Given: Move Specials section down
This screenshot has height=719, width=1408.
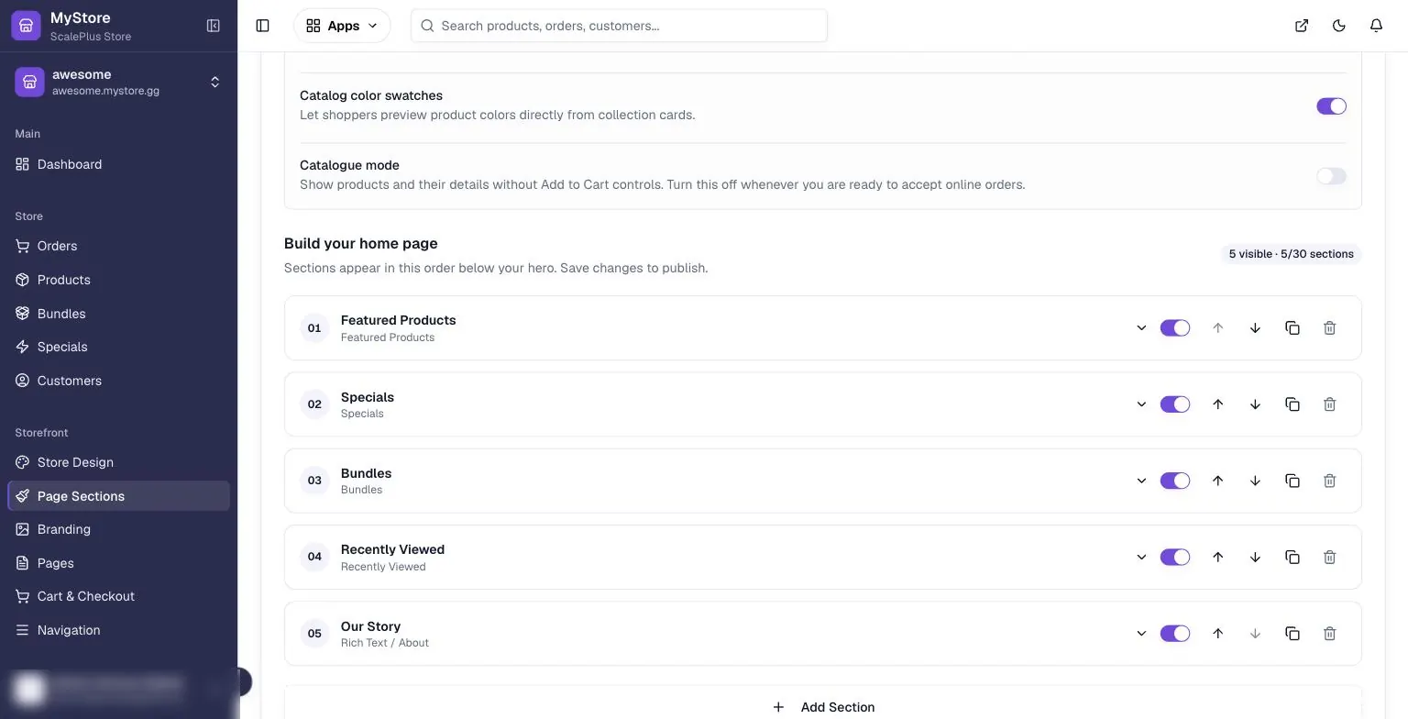Looking at the screenshot, I should 1255,404.
